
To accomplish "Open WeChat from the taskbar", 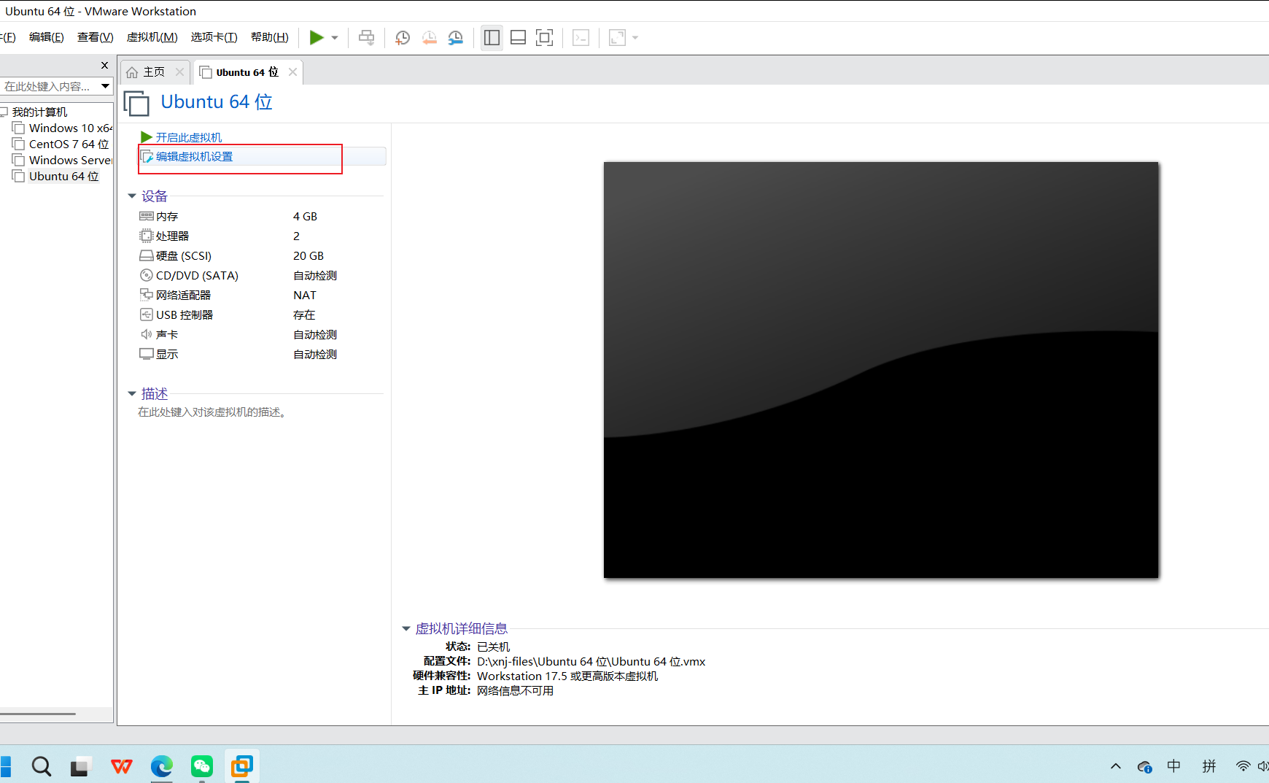I will click(202, 766).
